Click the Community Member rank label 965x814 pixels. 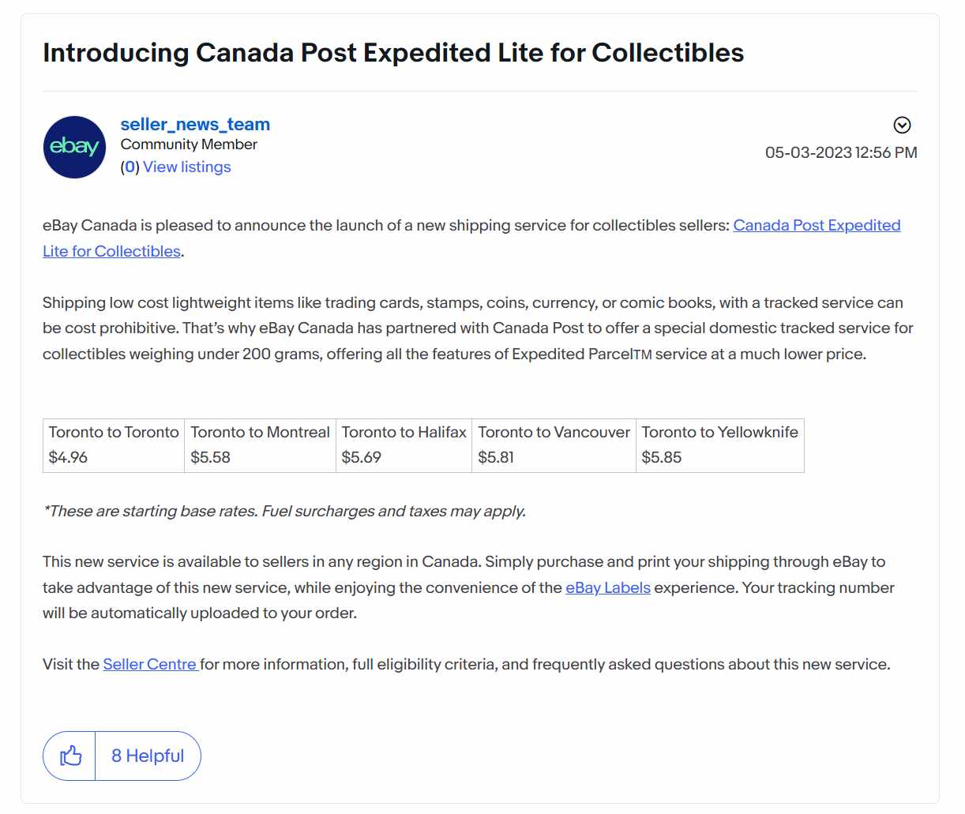[189, 144]
